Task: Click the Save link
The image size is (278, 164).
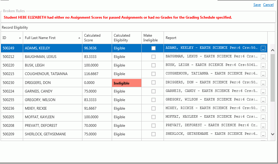Action: click(x=257, y=5)
